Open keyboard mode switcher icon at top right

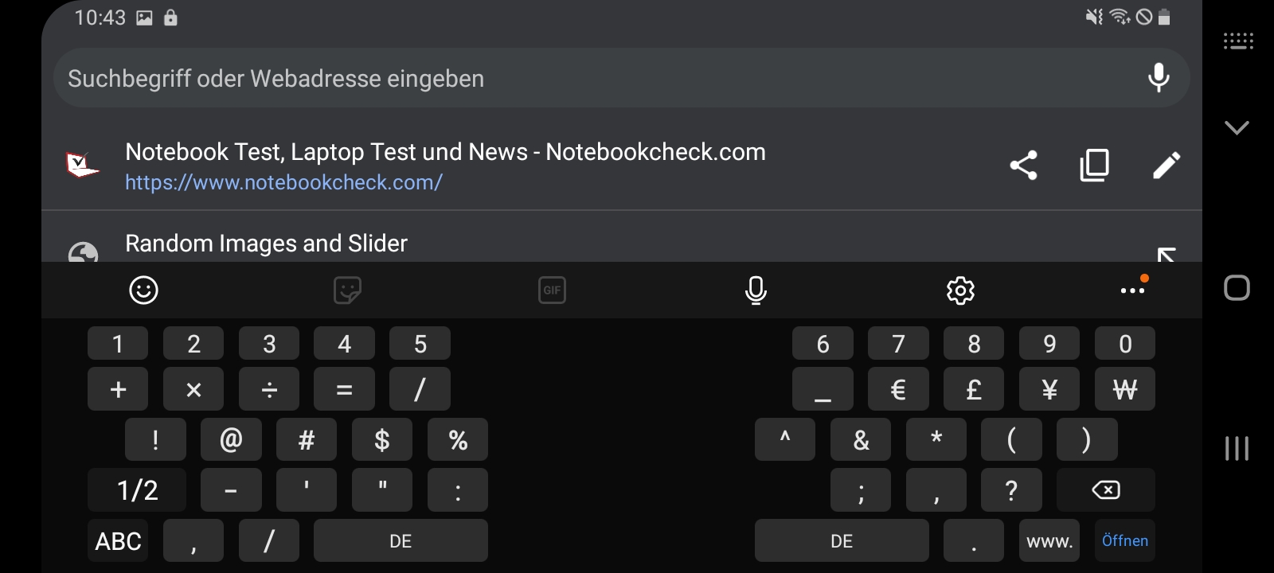coord(1238,41)
